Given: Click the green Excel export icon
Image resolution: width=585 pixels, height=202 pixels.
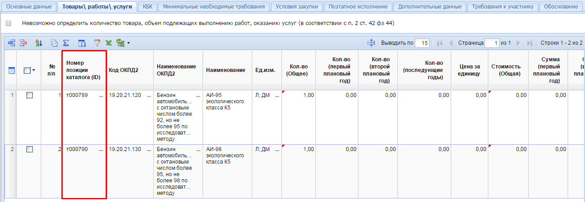Looking at the screenshot, I should [108, 43].
